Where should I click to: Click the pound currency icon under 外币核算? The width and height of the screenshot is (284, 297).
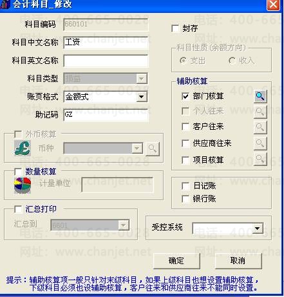(x=23, y=148)
